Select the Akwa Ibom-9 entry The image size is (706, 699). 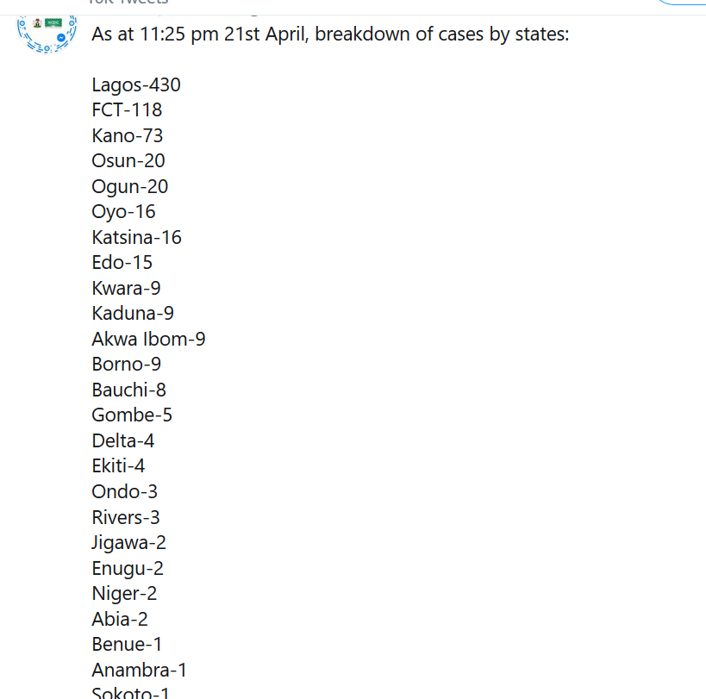click(148, 339)
